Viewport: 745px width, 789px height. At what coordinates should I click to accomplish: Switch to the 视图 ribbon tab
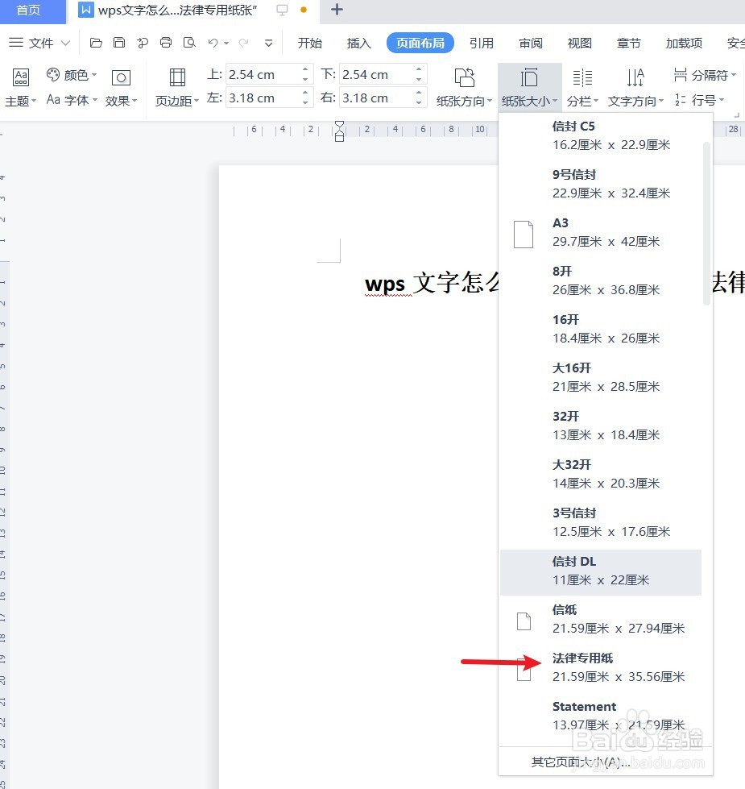tap(580, 44)
